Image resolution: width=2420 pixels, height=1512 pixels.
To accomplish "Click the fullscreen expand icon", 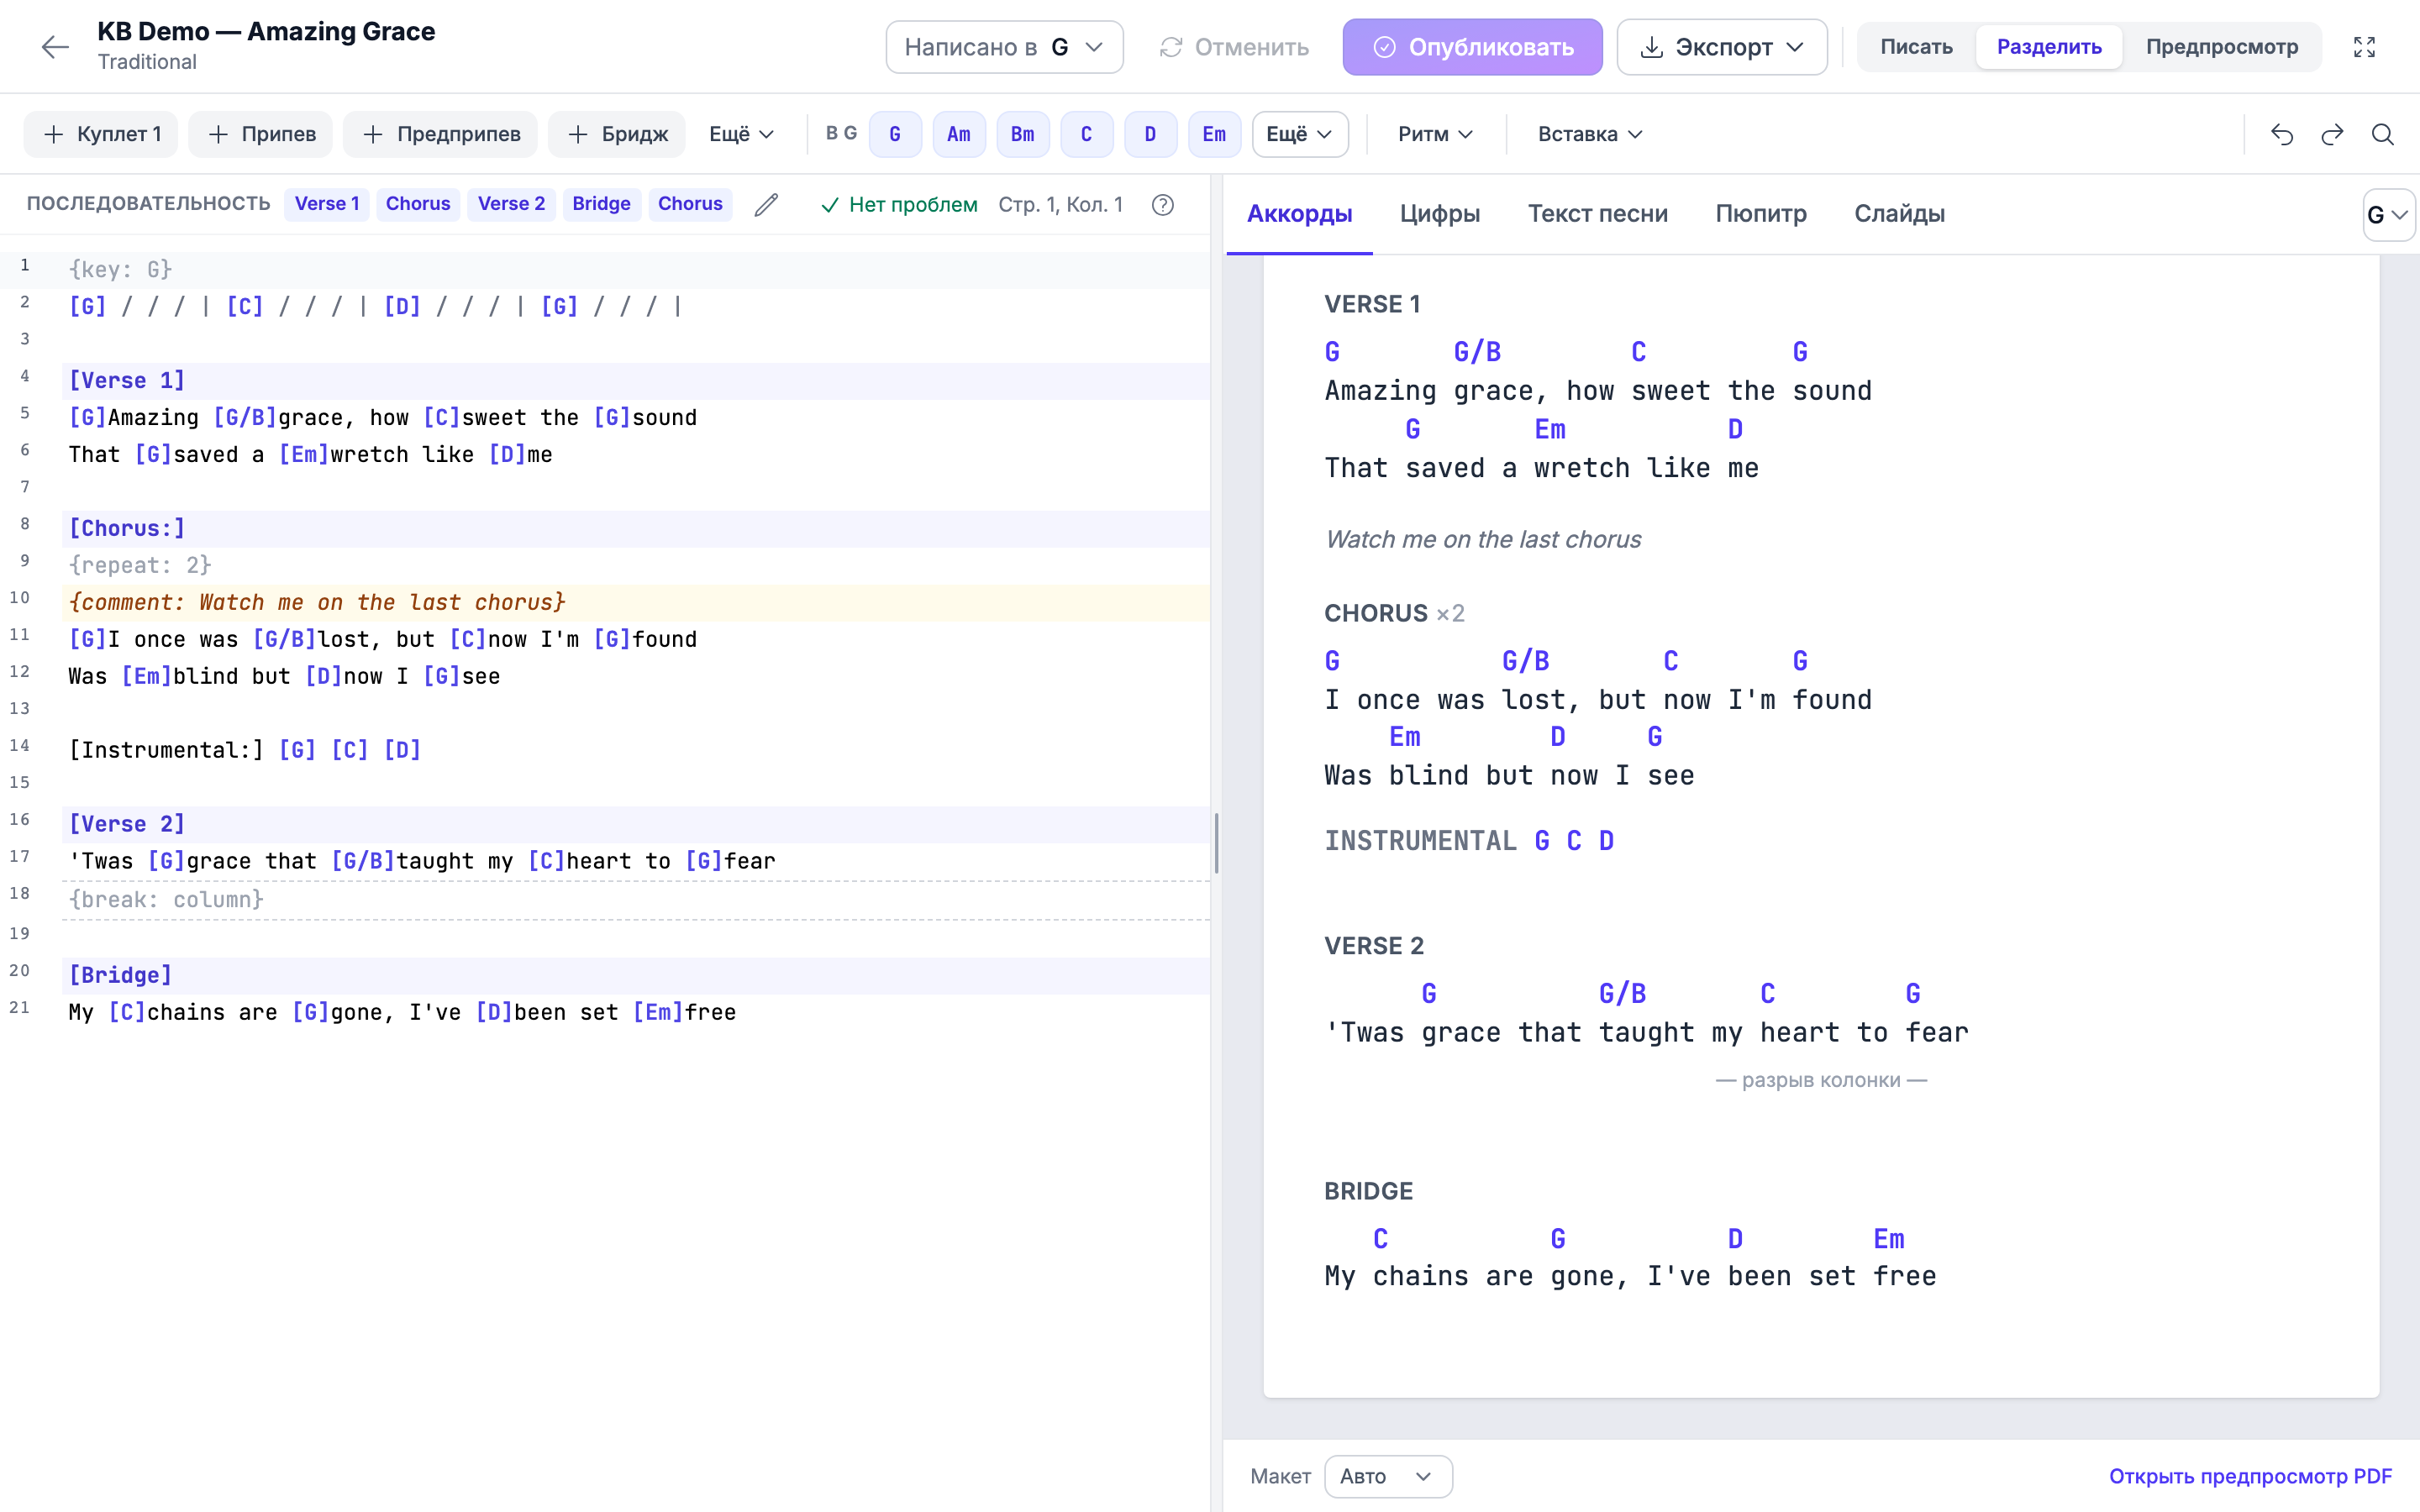I will pyautogui.click(x=2364, y=47).
